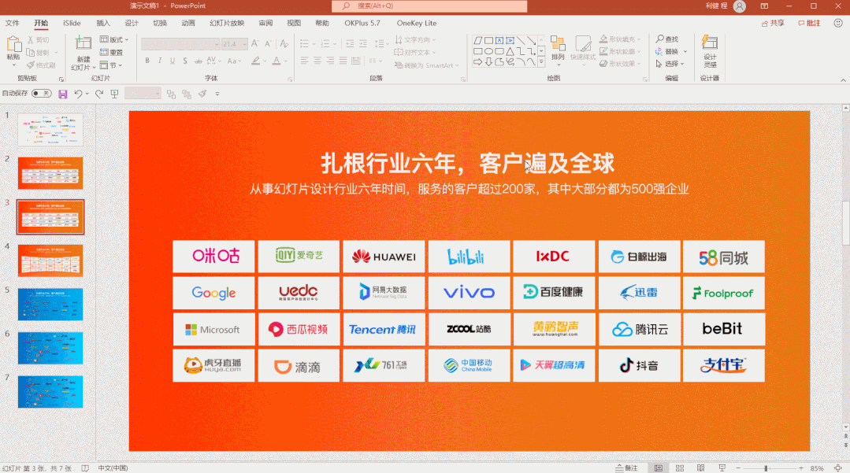Switch to slide sorter view in status bar

click(x=680, y=468)
